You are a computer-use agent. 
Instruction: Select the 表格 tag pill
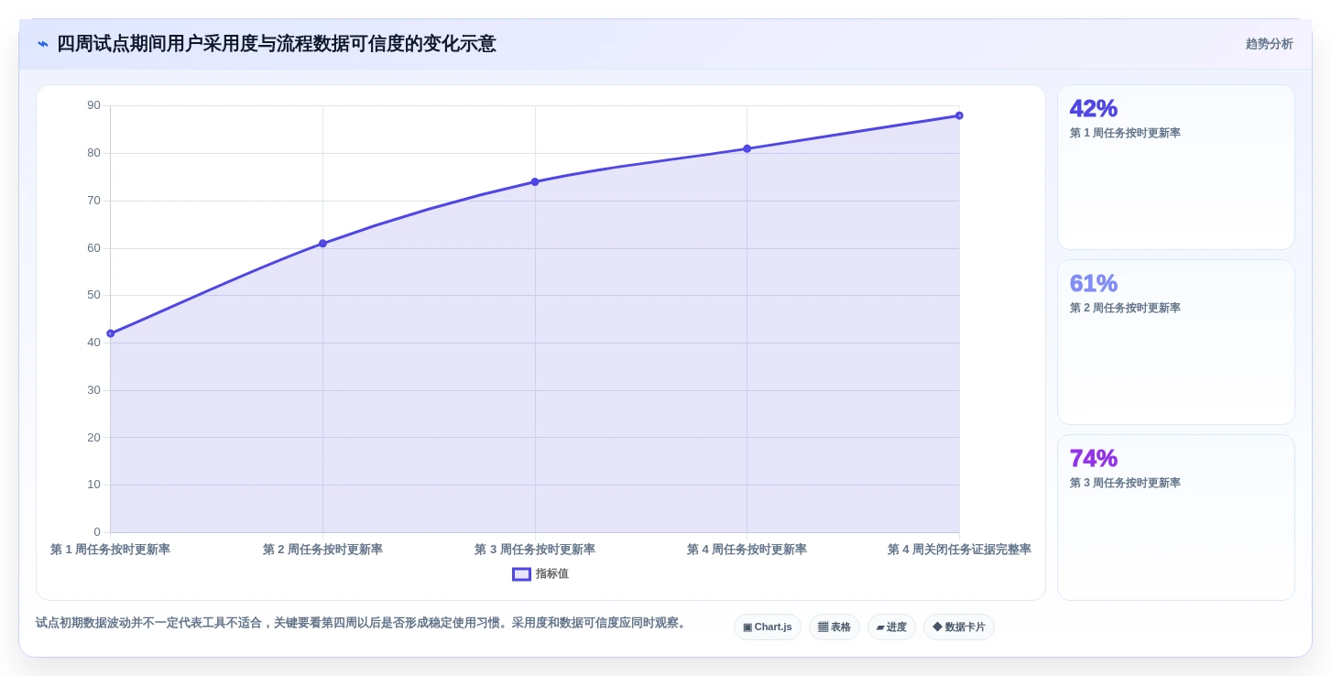click(835, 627)
